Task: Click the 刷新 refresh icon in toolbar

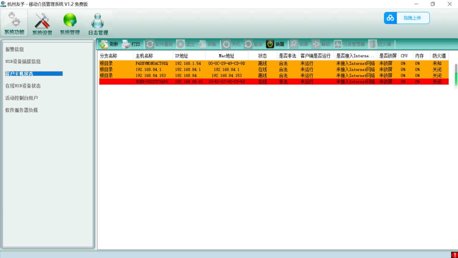Action: (104, 44)
